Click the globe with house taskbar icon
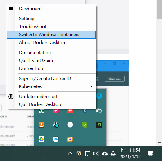This screenshot has width=162, height=161. 79,153
